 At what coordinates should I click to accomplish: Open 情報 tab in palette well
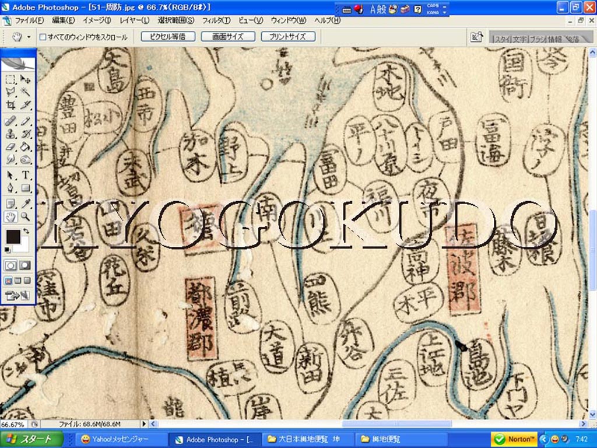(x=555, y=39)
